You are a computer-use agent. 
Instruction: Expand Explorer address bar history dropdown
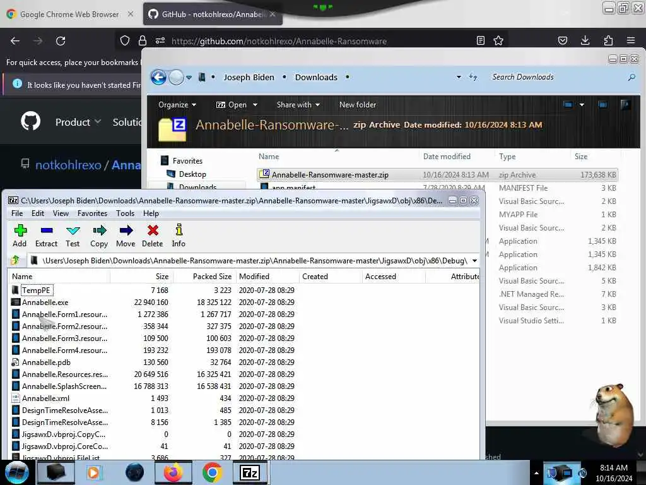[459, 77]
